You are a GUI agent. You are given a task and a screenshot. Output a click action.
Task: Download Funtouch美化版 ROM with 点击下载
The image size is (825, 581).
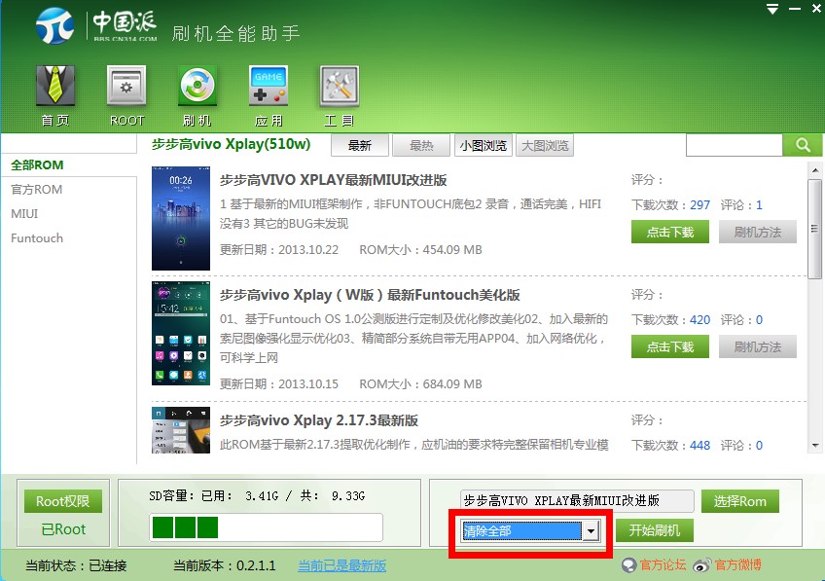[x=669, y=346]
